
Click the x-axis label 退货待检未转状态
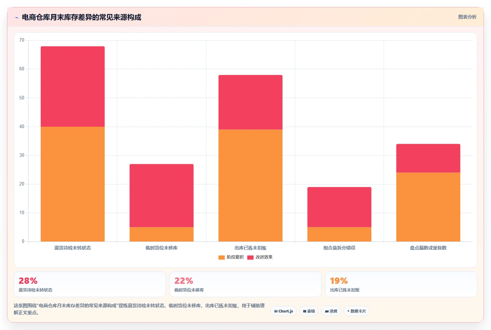(x=73, y=248)
